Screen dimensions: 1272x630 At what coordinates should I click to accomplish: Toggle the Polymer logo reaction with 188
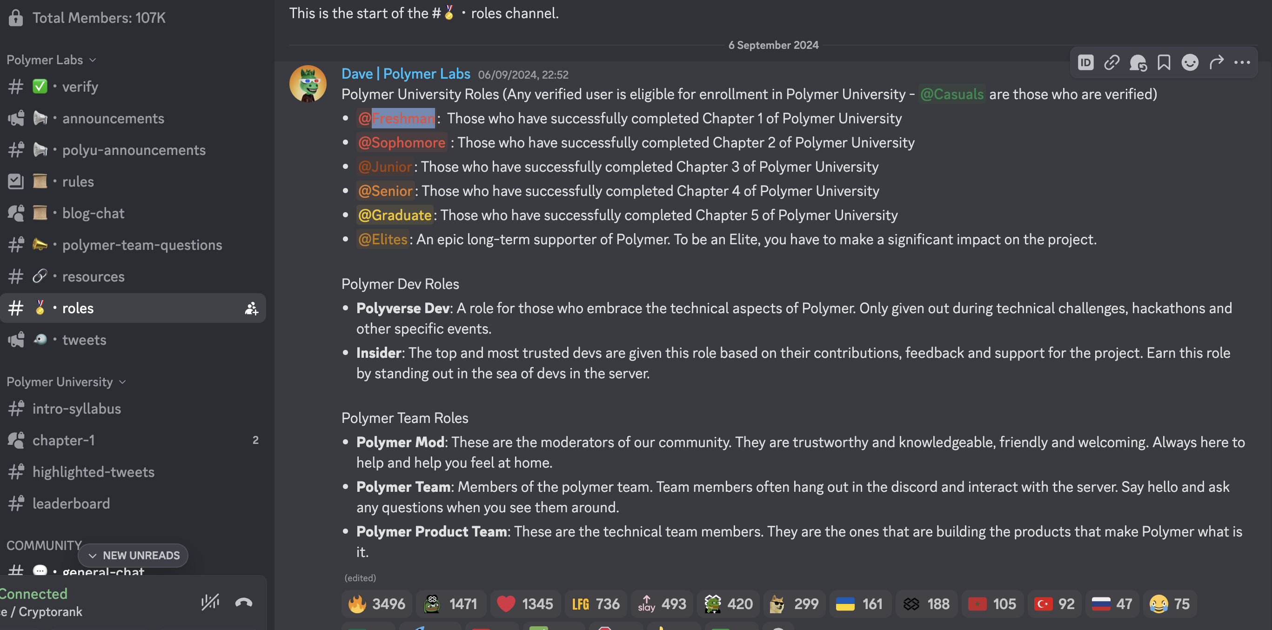click(x=926, y=604)
